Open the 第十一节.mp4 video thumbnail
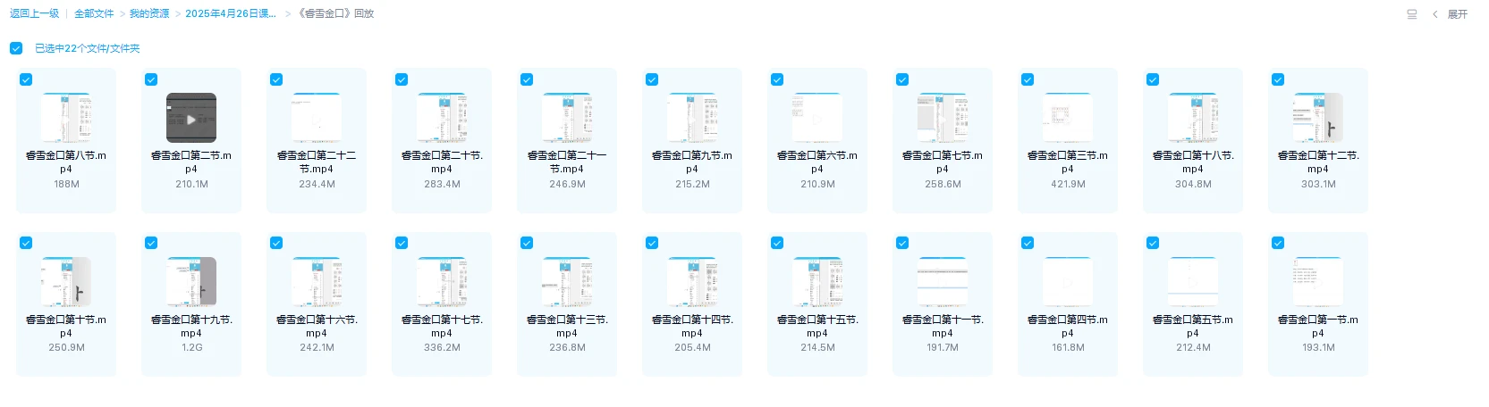 pos(943,282)
